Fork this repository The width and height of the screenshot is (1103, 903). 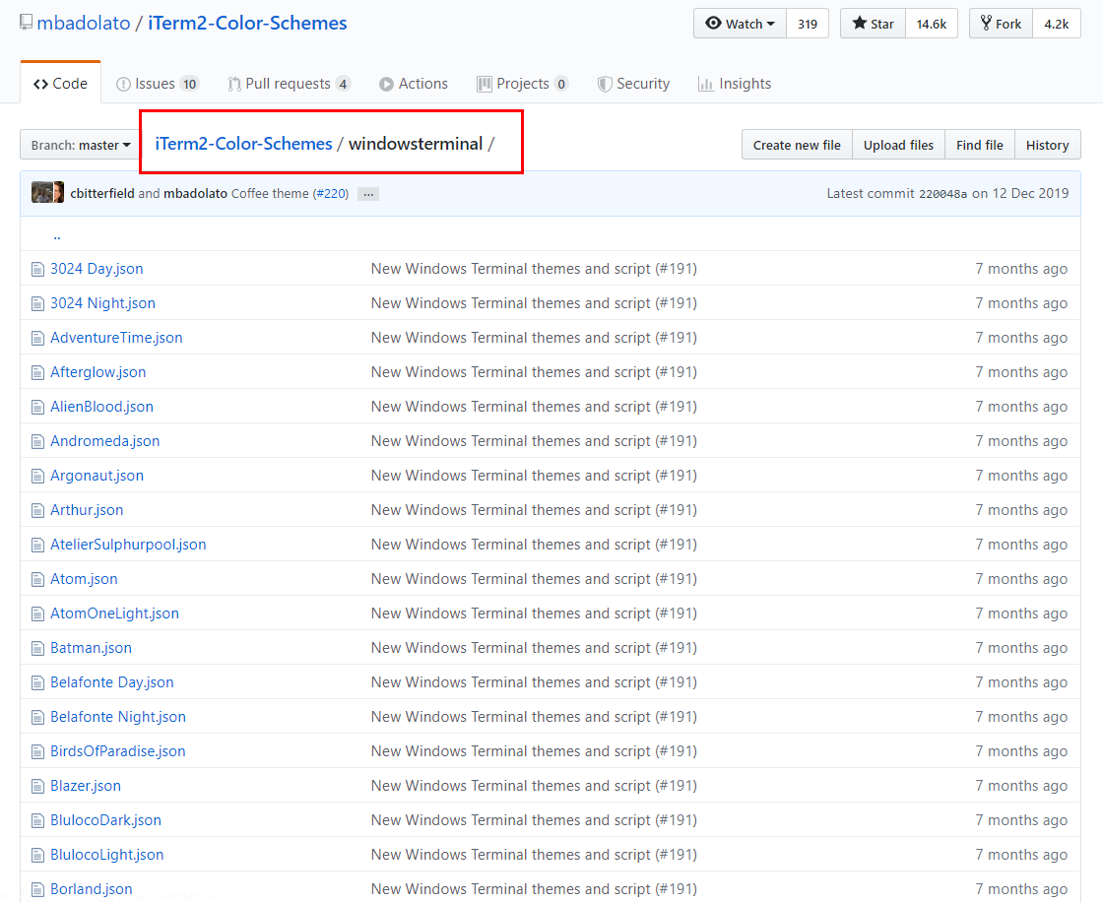1001,24
